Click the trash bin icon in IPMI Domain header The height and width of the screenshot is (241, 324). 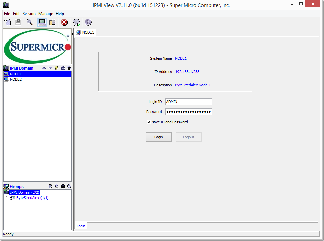pyautogui.click(x=63, y=68)
